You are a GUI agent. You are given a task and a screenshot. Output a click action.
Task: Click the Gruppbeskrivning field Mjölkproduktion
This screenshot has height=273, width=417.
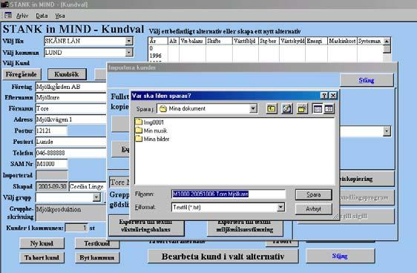pos(70,212)
